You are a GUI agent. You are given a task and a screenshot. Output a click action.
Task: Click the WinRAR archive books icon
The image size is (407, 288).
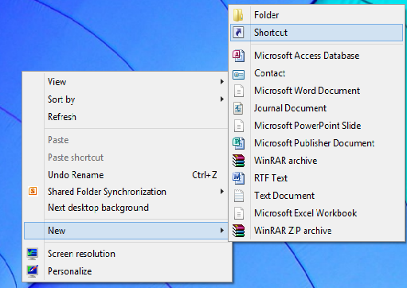[x=238, y=161]
